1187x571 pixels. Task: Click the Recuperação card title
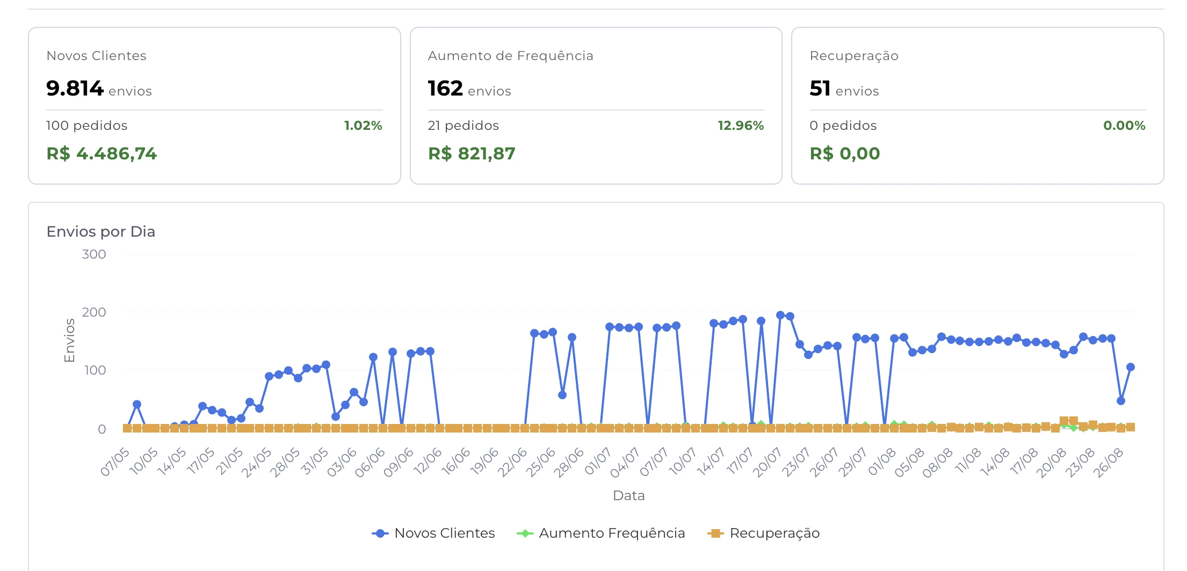(854, 56)
